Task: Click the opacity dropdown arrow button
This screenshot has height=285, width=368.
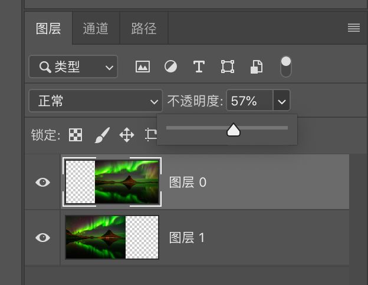Action: 282,101
